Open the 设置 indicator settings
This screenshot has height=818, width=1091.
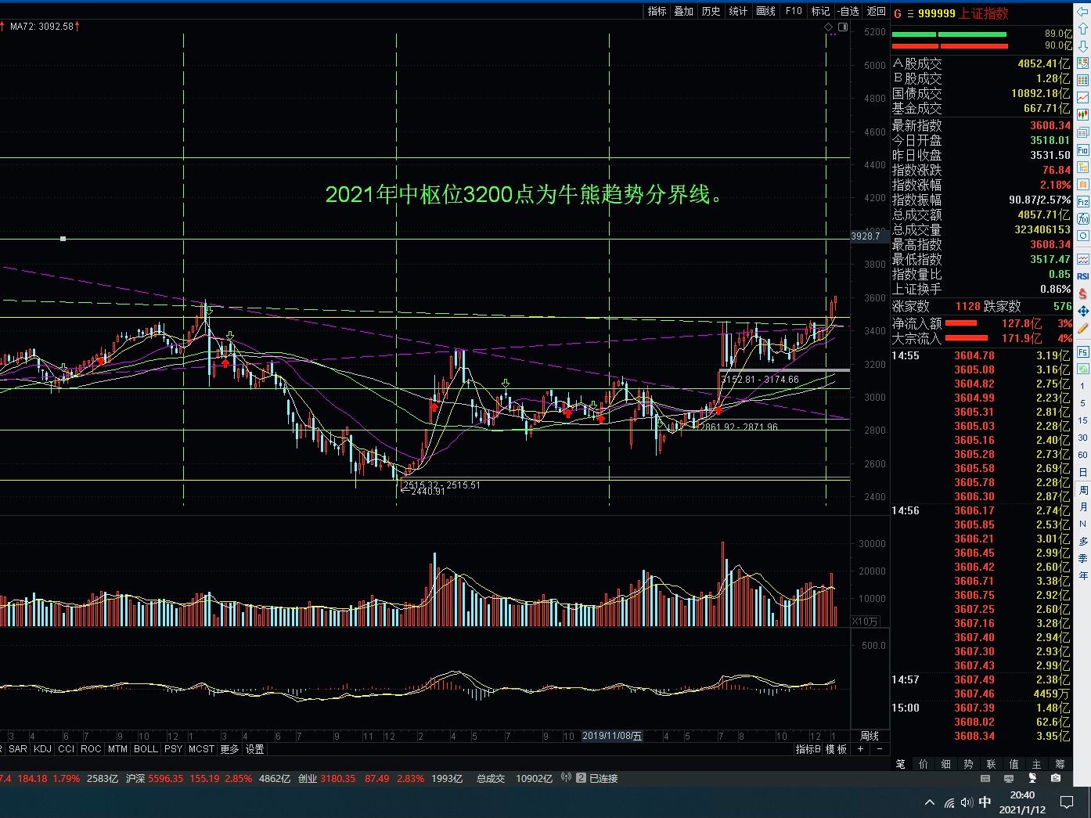coord(255,749)
